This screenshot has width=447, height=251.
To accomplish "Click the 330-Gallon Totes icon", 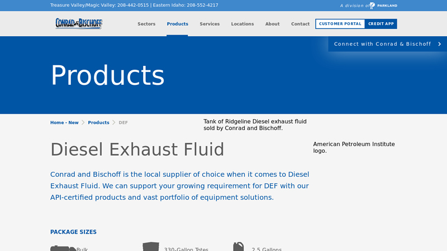I will coord(151,247).
